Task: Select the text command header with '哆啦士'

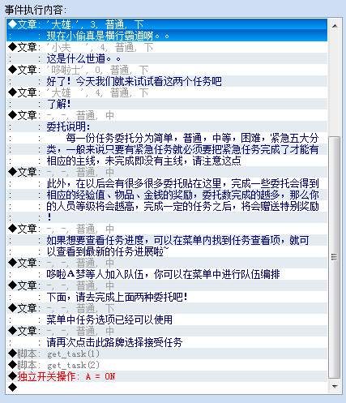Action: (167, 70)
